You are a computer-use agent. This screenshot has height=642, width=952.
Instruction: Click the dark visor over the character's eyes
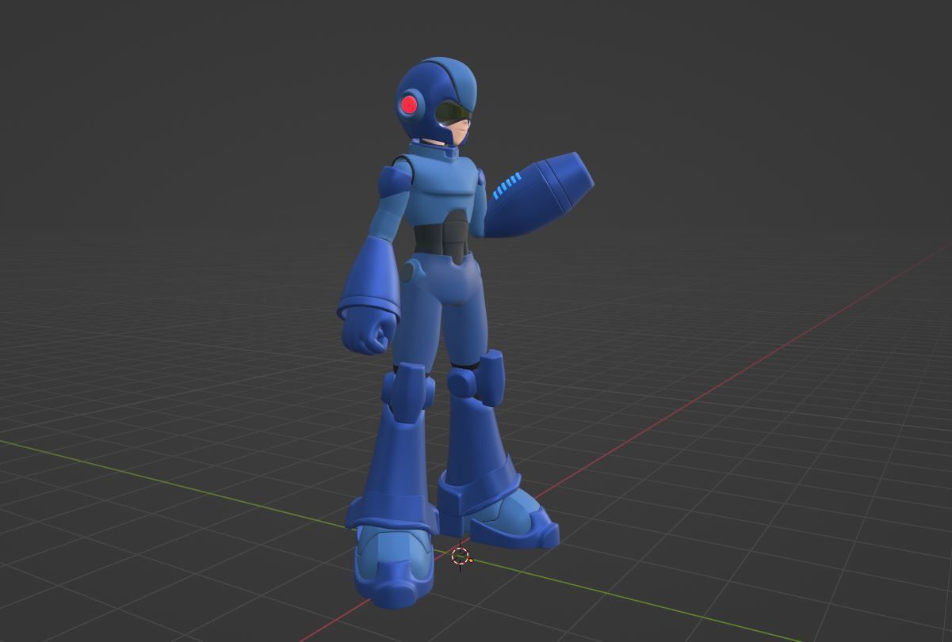point(453,113)
